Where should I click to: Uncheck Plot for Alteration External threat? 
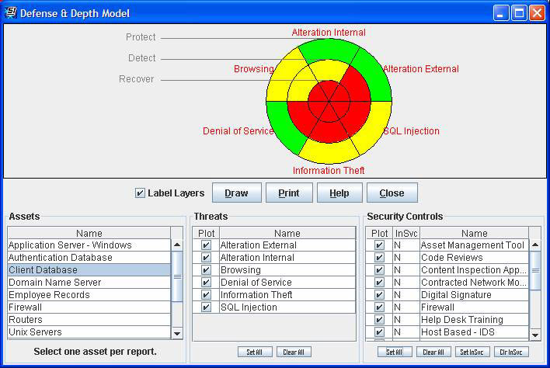(x=206, y=245)
